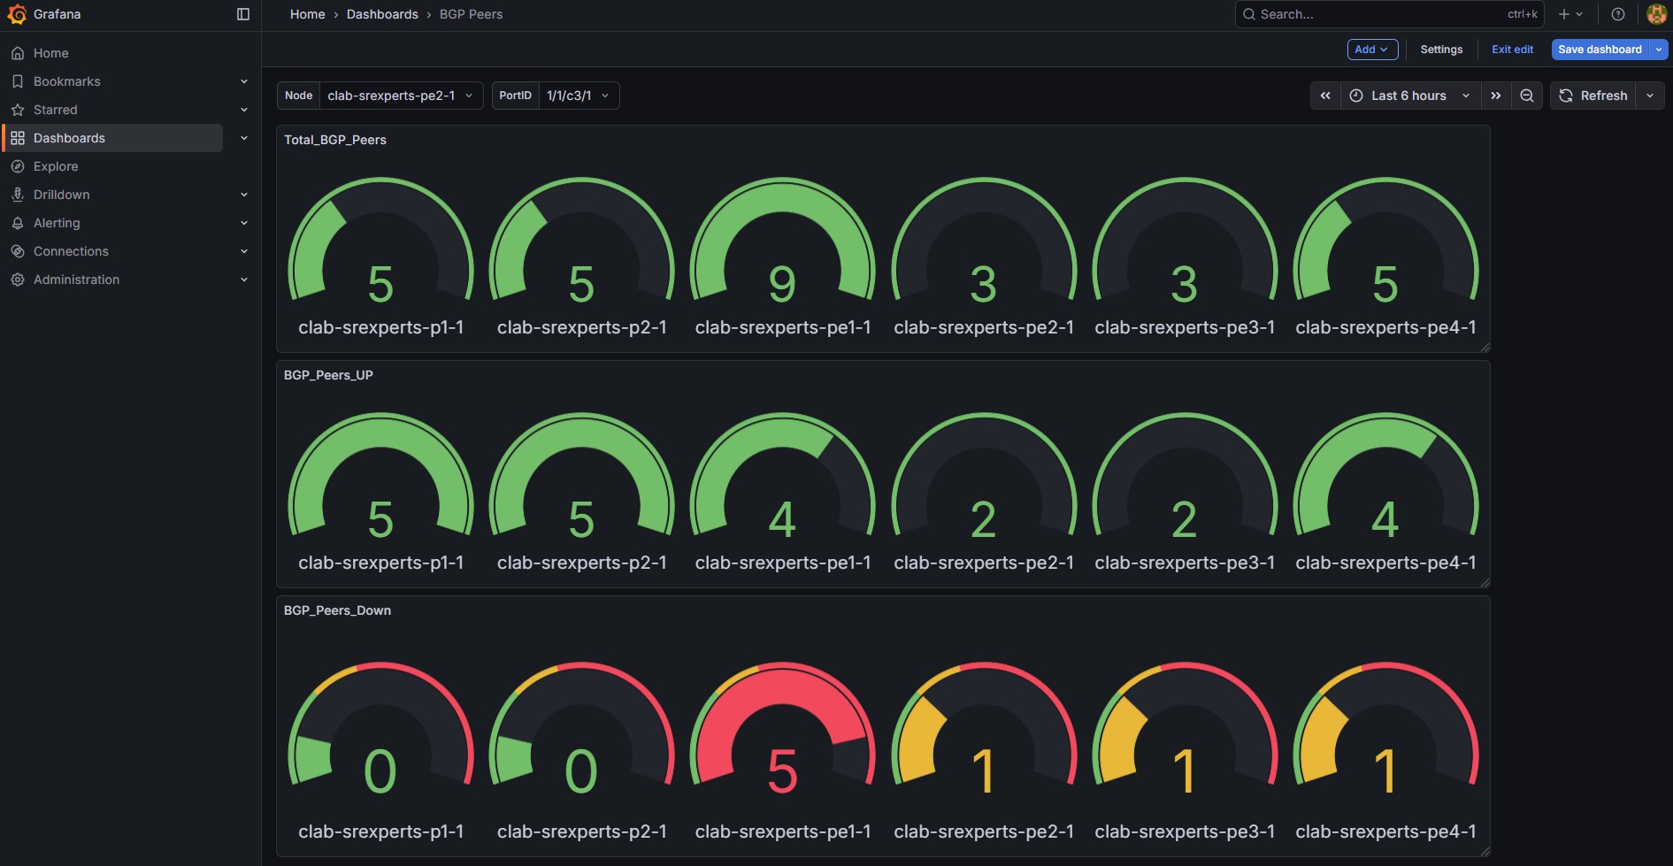Viewport: 1673px width, 866px height.
Task: Expand the Starred section chevron
Action: click(x=244, y=110)
